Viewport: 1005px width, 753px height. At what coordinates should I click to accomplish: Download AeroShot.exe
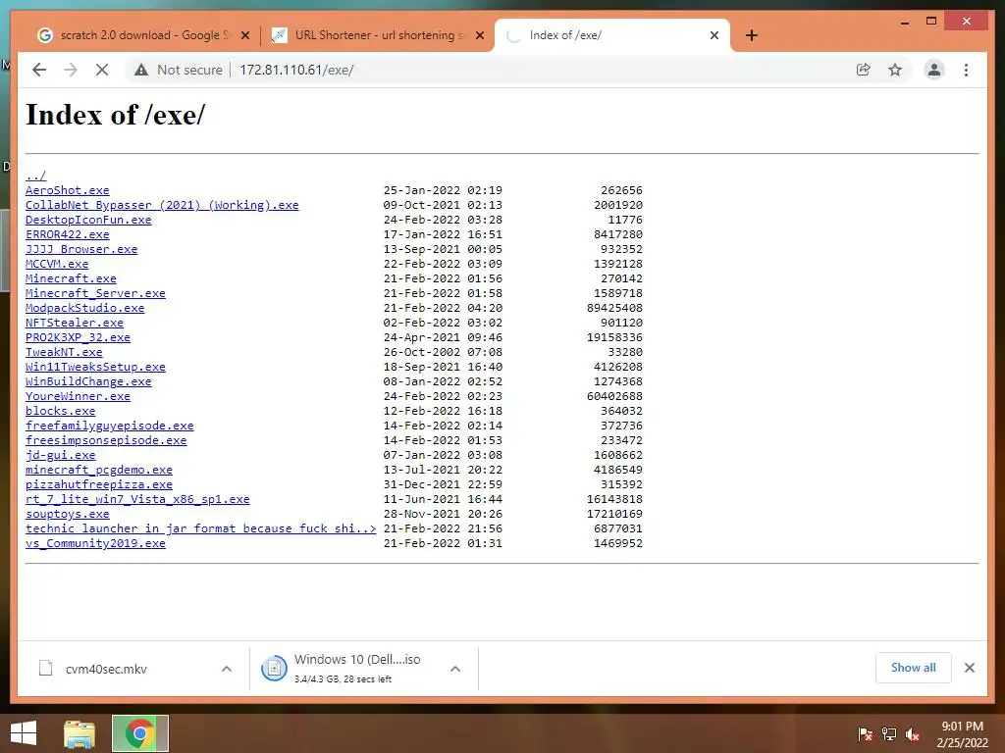tap(68, 190)
